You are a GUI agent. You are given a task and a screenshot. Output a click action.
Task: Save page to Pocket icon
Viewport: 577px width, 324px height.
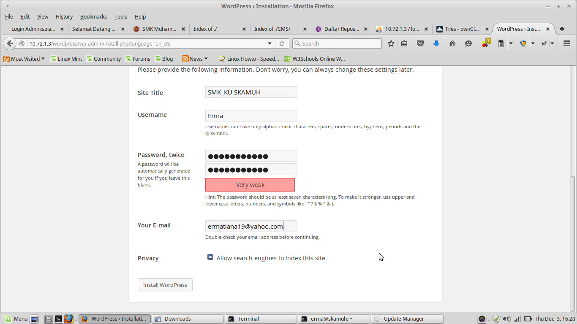tap(420, 43)
